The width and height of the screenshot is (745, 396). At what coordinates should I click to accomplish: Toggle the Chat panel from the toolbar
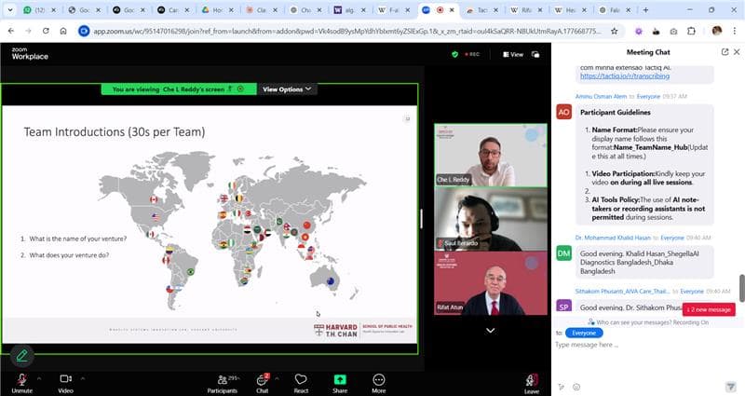(x=263, y=383)
